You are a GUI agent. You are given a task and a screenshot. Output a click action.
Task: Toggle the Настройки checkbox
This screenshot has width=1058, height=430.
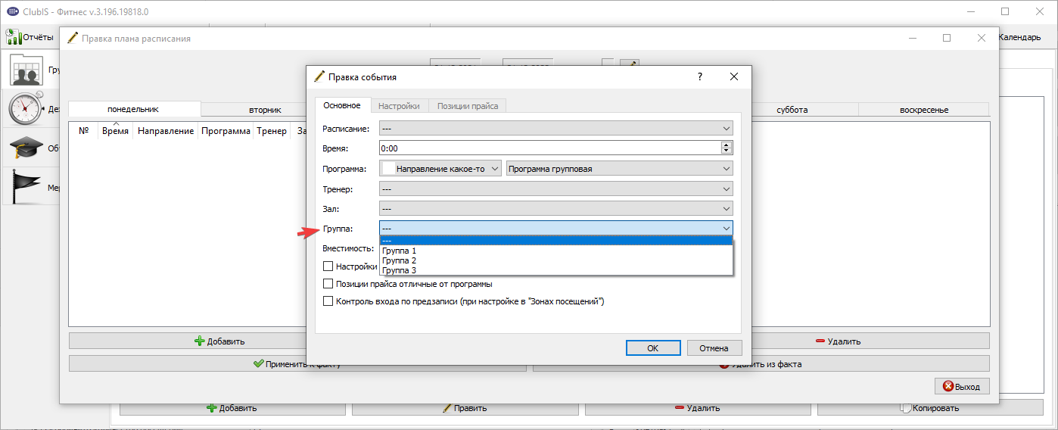pyautogui.click(x=328, y=266)
